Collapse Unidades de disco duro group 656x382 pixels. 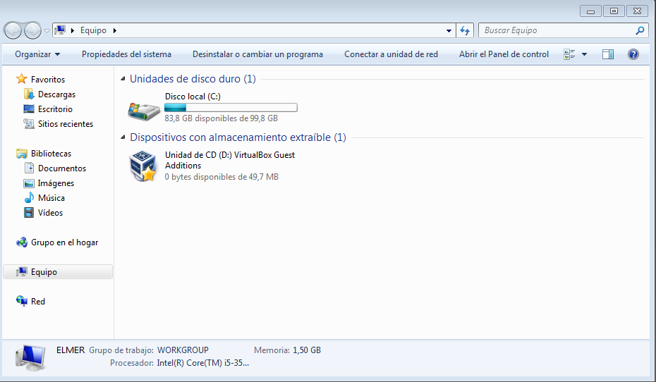(x=123, y=78)
